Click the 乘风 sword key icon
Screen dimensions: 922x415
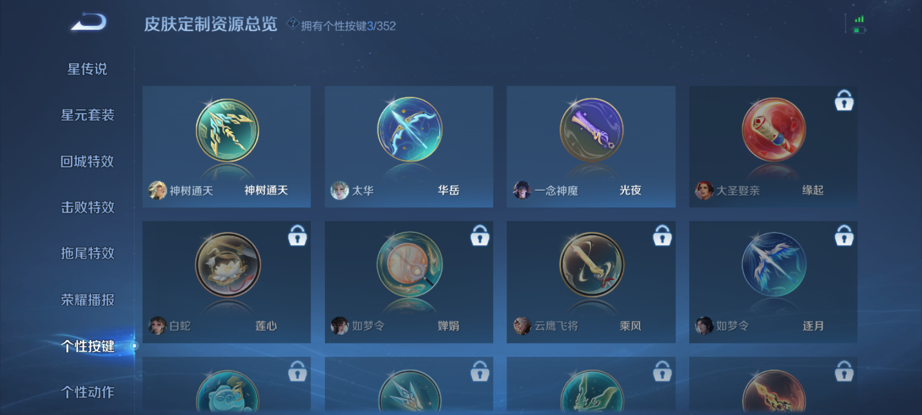tap(592, 265)
